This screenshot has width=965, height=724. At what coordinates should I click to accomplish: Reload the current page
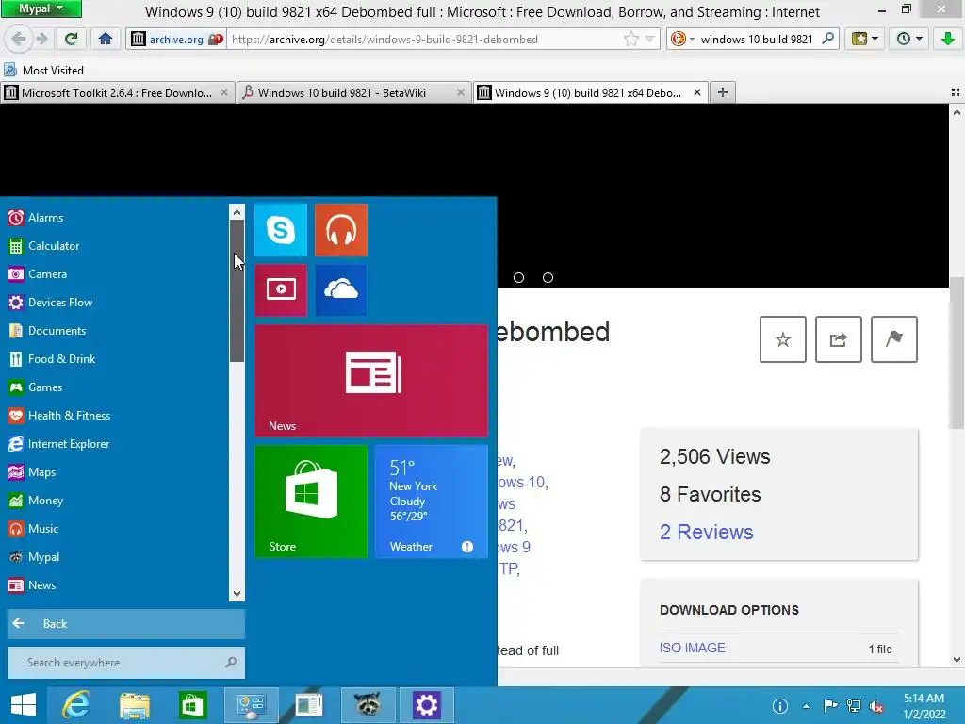coord(71,40)
